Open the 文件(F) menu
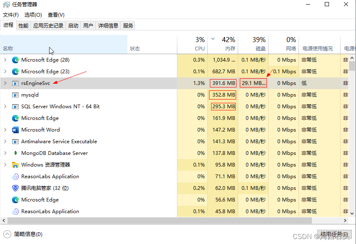 point(11,15)
